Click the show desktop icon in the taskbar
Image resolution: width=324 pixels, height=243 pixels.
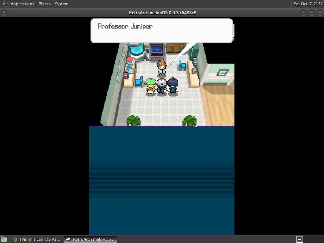pos(4,239)
